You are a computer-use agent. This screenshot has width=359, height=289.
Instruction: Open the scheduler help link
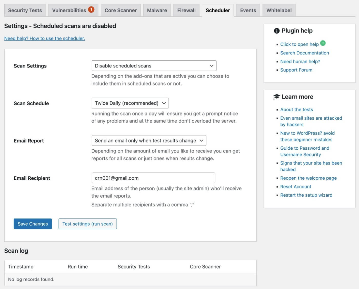45,38
